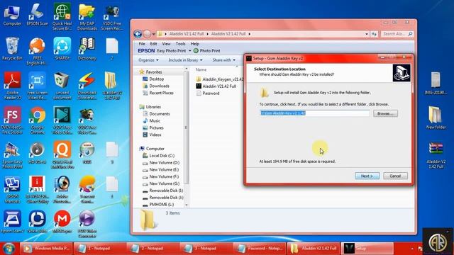The height and width of the screenshot is (255, 454).
Task: Click the navigation pane scrollbar
Action: [186, 127]
